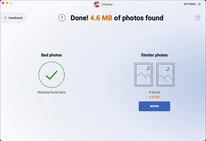Click the 'Nothing found here' message
Viewport: 206px width, 141px height.
tap(51, 92)
